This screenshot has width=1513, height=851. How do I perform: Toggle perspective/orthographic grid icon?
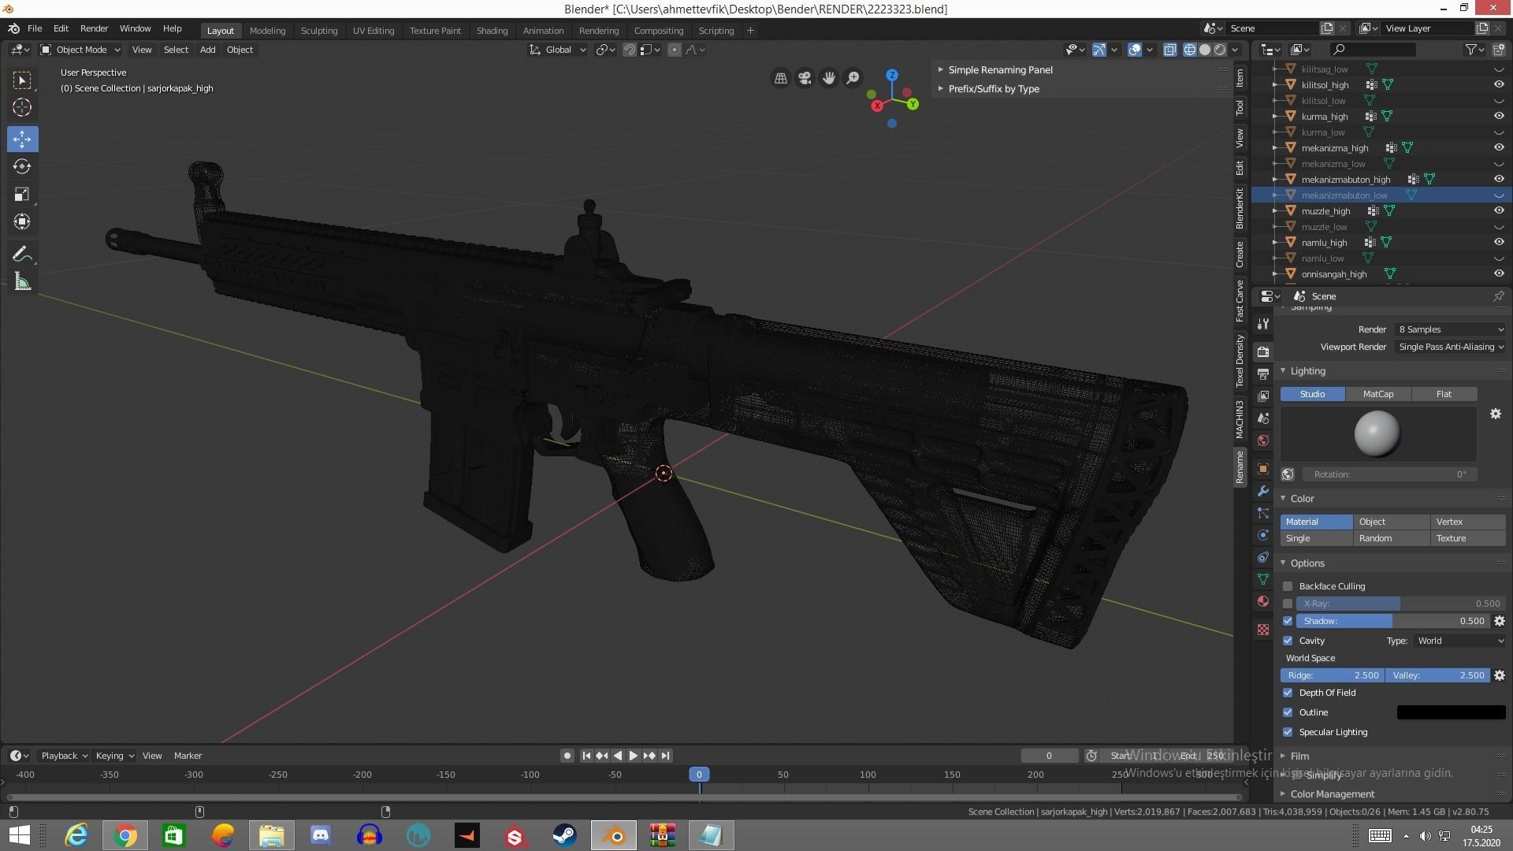[x=781, y=78]
